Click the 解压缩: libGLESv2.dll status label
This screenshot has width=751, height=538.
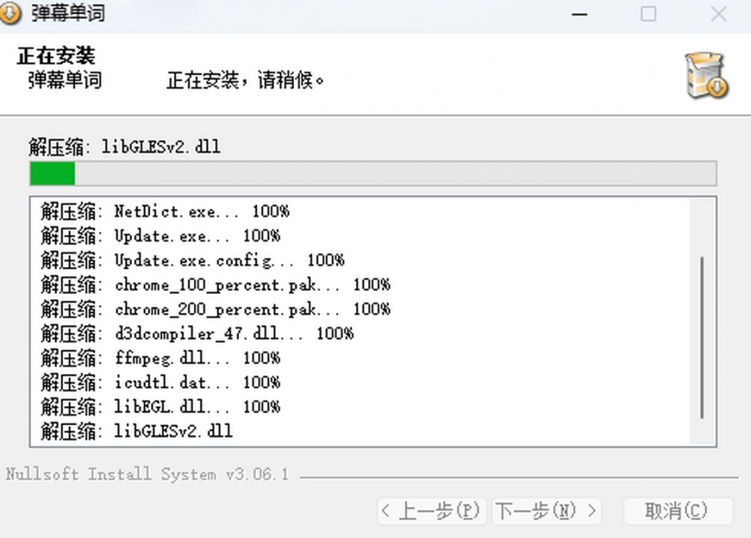(125, 146)
